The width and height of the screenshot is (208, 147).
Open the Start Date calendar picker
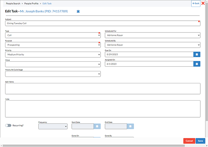97,126
